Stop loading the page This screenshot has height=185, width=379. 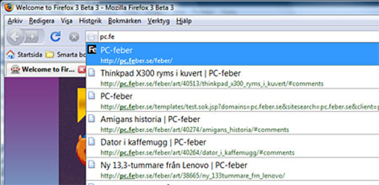point(73,36)
